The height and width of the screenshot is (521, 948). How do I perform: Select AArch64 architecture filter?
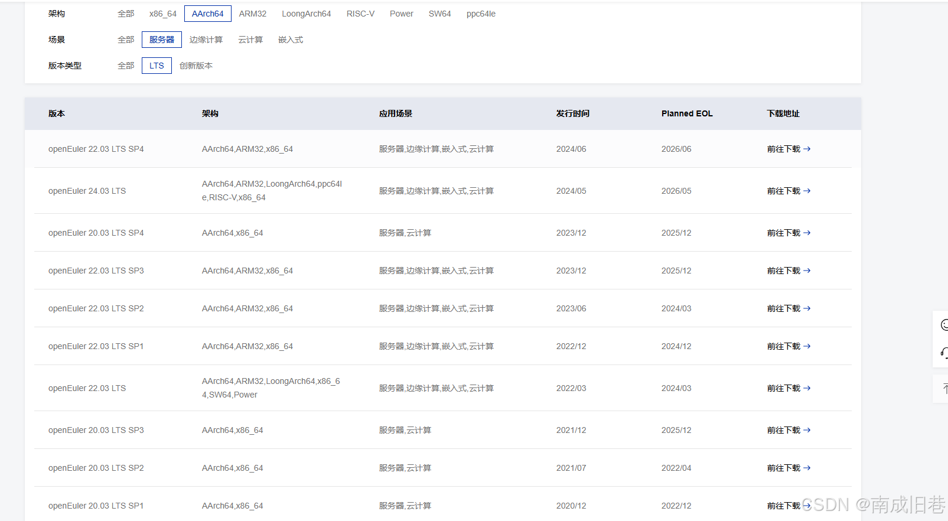pyautogui.click(x=208, y=14)
